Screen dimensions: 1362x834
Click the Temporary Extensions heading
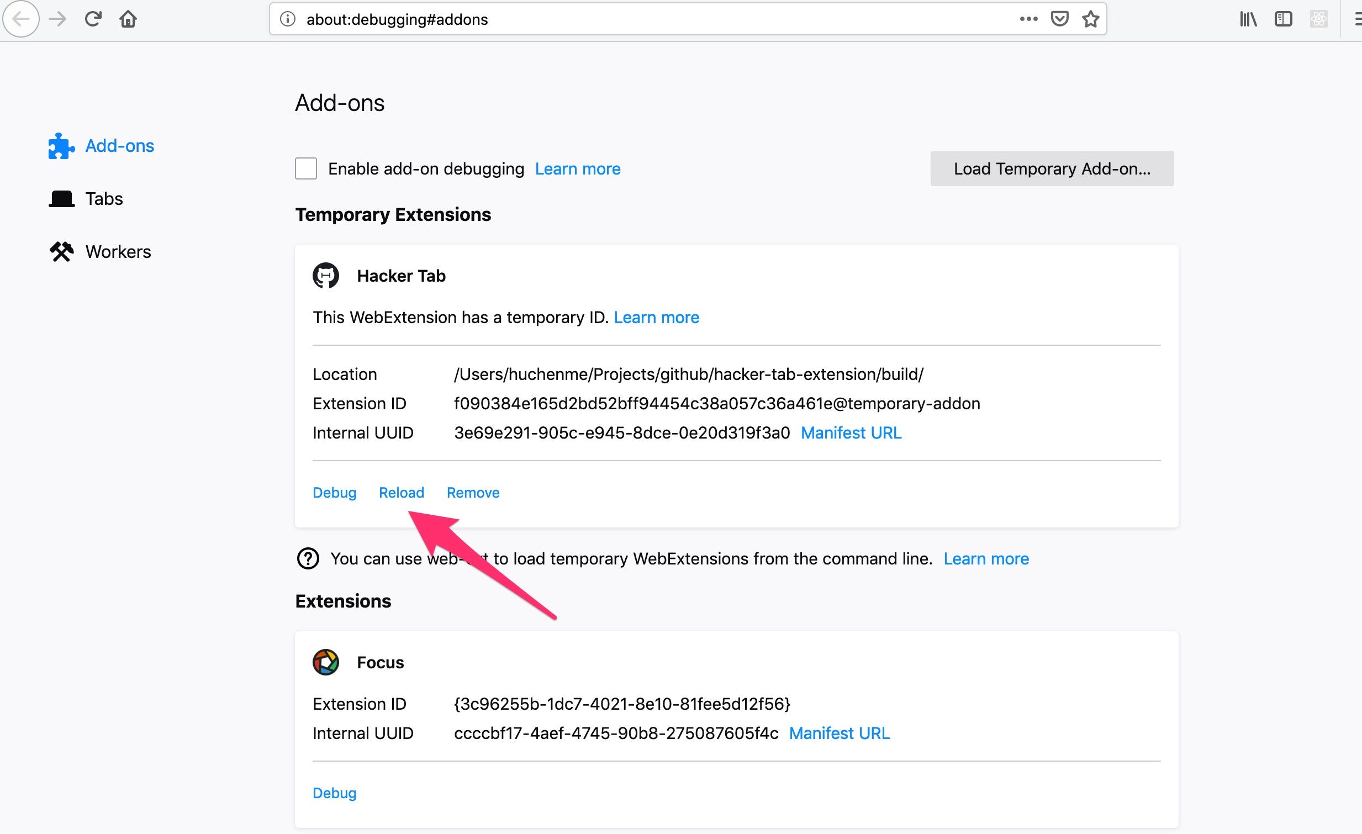pyautogui.click(x=393, y=214)
